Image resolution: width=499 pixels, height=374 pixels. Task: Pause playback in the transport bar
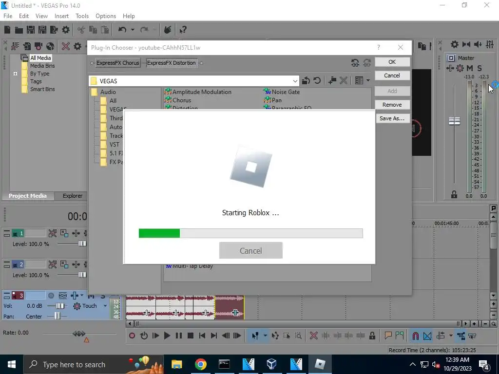point(178,336)
